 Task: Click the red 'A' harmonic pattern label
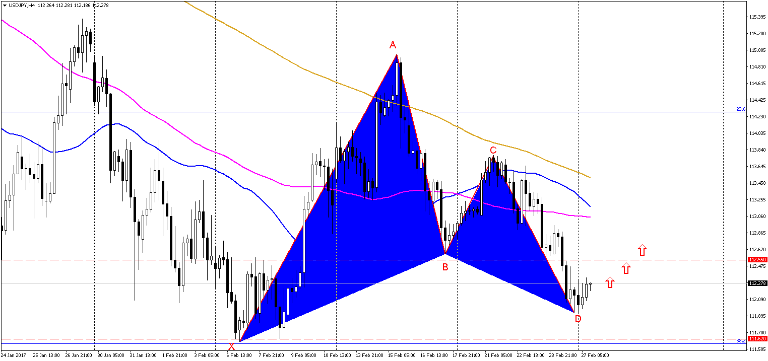tap(394, 44)
